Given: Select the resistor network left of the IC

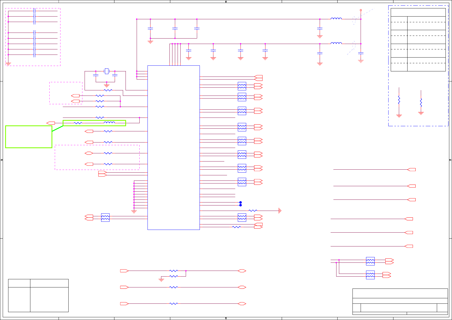Looking at the screenshot, I should click(105, 217).
